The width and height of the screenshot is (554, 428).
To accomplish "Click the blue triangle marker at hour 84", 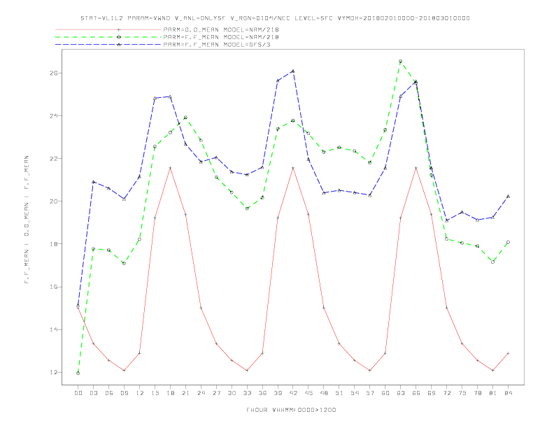I will [x=508, y=197].
